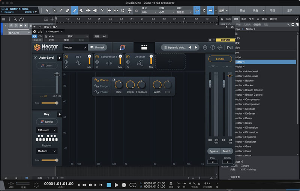Open Nectar help question mark
Image resolution: width=300 pixels, height=191 pixels.
point(212,47)
